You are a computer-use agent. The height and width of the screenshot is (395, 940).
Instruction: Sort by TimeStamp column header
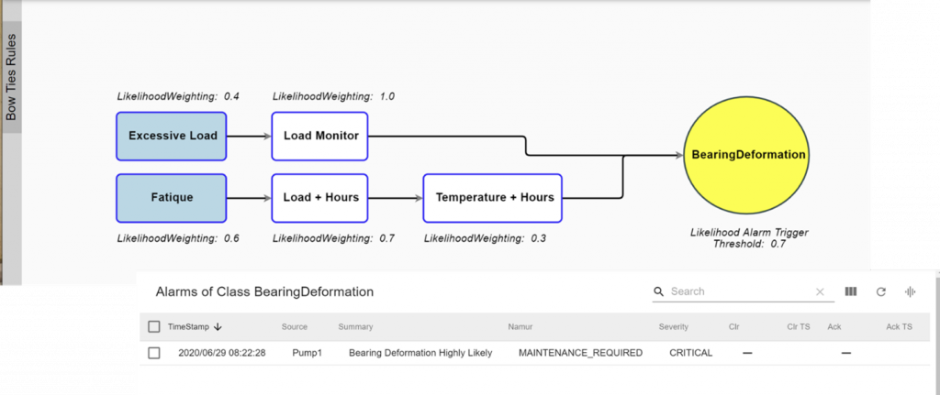[188, 327]
